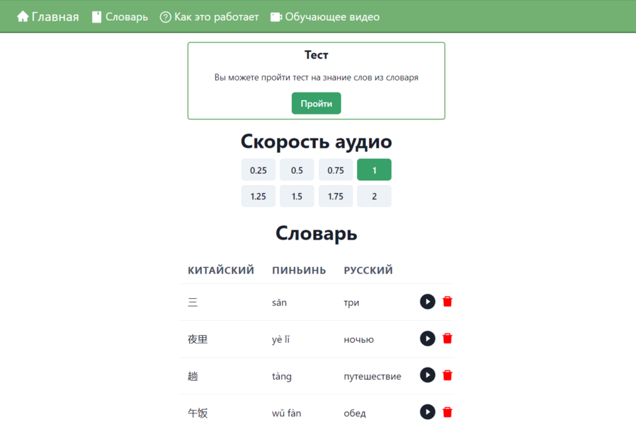Set audio speed to 0.75

pyautogui.click(x=336, y=170)
